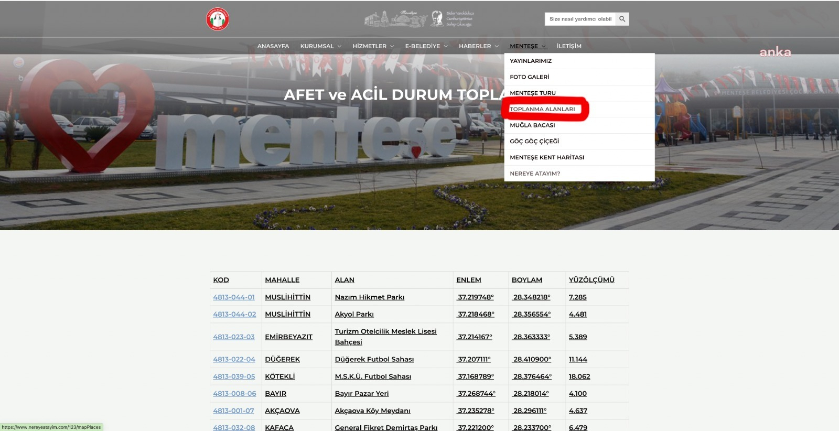Screen dimensions: 839x431
Task: Select YAYINLARIMIZ from the dropdown
Action: (531, 61)
